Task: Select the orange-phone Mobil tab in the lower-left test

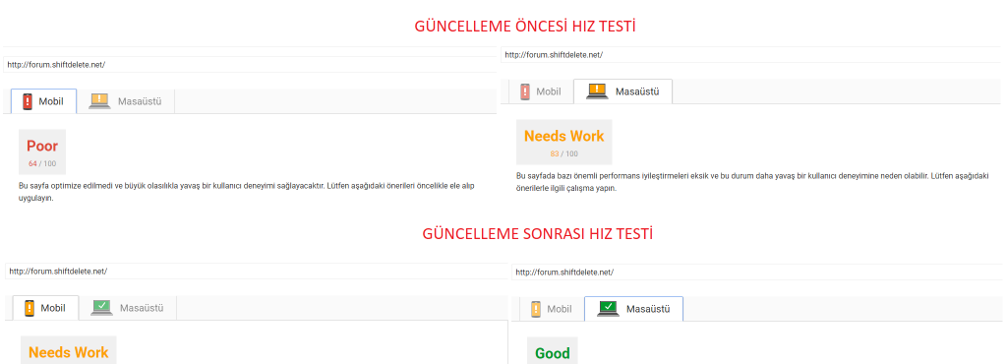Action: click(45, 308)
